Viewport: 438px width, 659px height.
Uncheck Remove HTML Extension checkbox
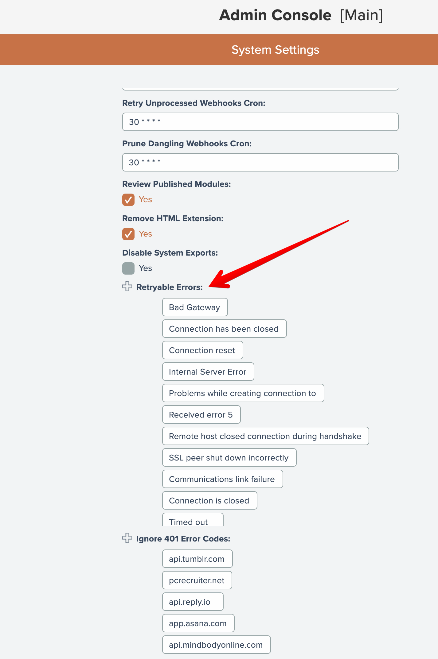[x=128, y=234]
